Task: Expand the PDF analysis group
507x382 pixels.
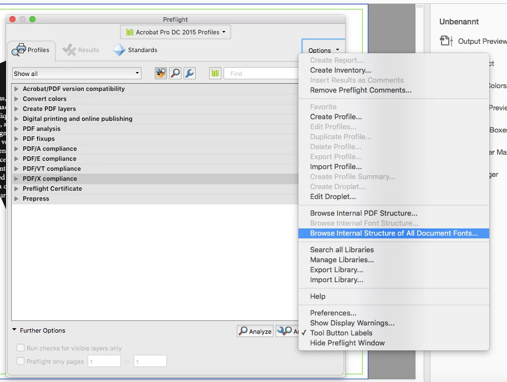Action: coord(16,129)
